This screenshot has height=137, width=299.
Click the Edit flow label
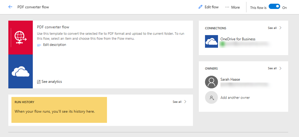pyautogui.click(x=212, y=7)
